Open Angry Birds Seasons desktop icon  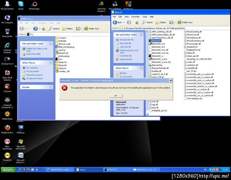click(7, 76)
